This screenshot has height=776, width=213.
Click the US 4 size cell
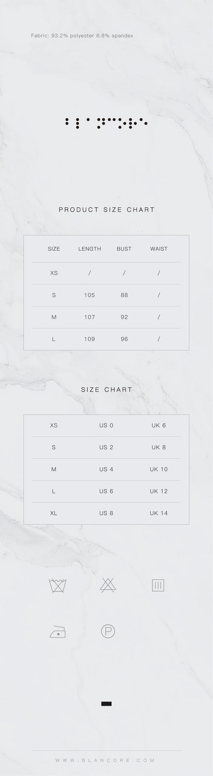point(106,469)
